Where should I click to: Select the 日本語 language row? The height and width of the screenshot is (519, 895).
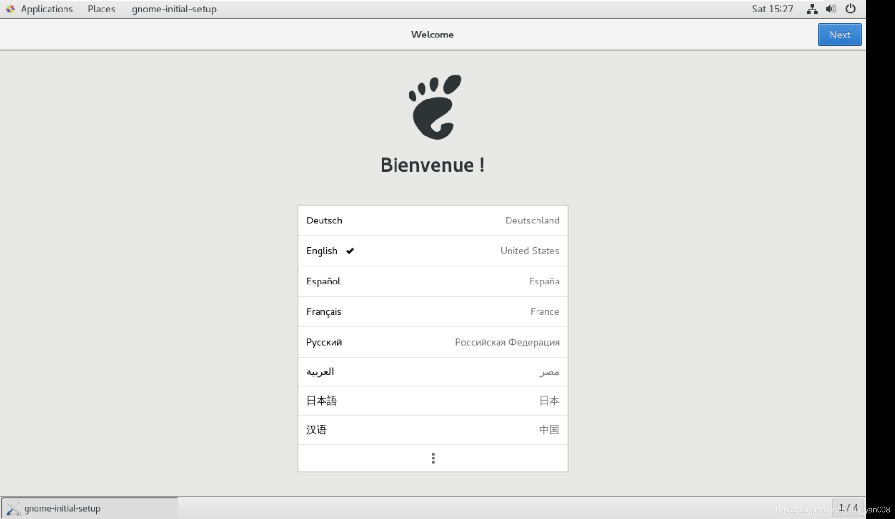click(433, 401)
